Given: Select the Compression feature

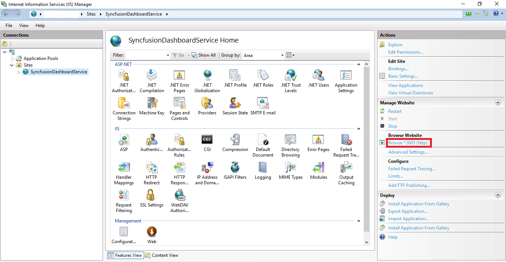Looking at the screenshot, I should tap(235, 142).
